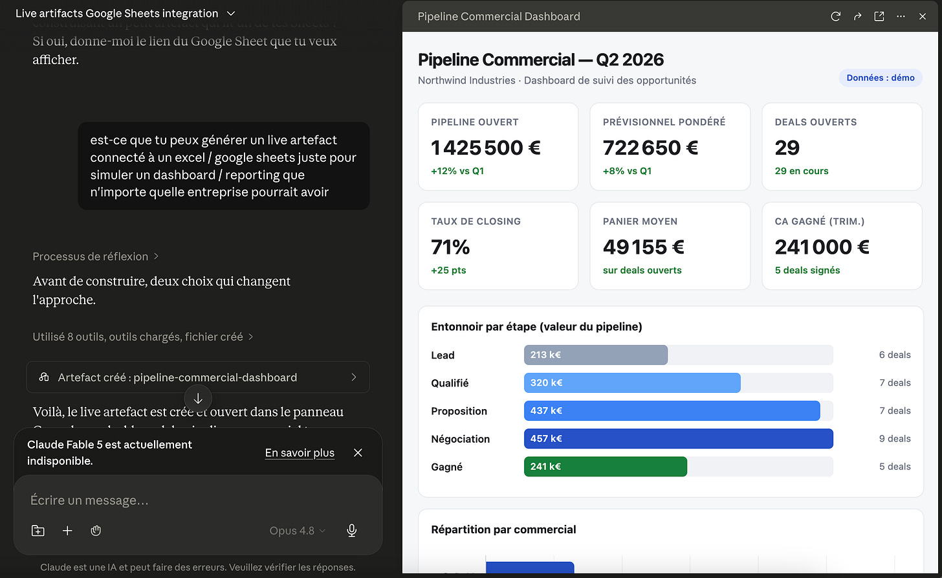Expand the Utilisé 8 outils details
The height and width of the screenshot is (578, 942).
[143, 337]
